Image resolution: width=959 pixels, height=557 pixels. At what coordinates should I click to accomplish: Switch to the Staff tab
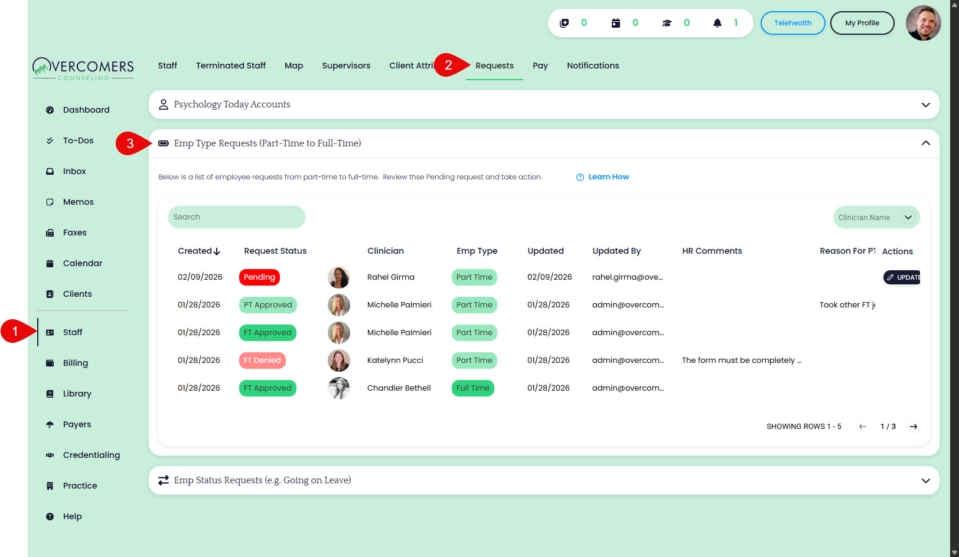coord(167,65)
